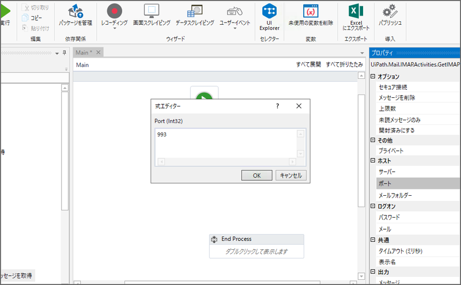Click ダブルクリックして表示します placeholder in End Process
The image size is (461, 285).
(x=256, y=252)
